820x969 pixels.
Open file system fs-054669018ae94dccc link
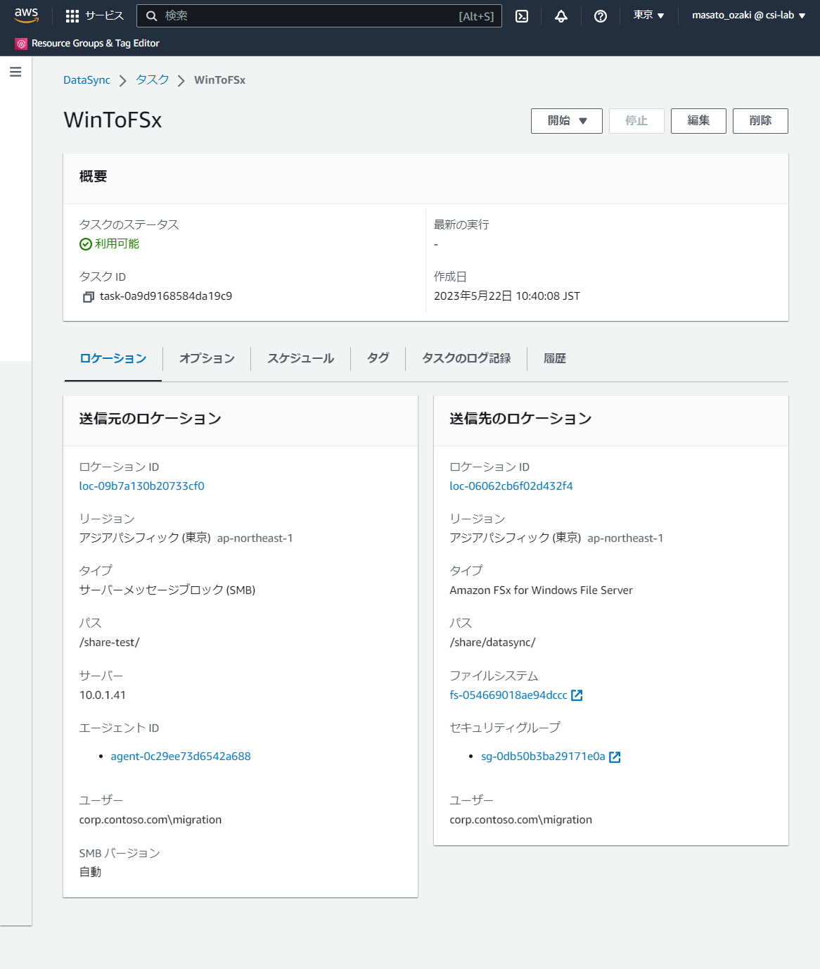pos(508,695)
